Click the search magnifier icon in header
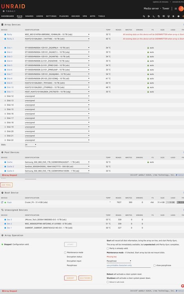 144,16
